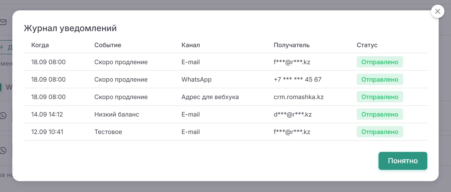Select the Статус column header

(x=367, y=45)
